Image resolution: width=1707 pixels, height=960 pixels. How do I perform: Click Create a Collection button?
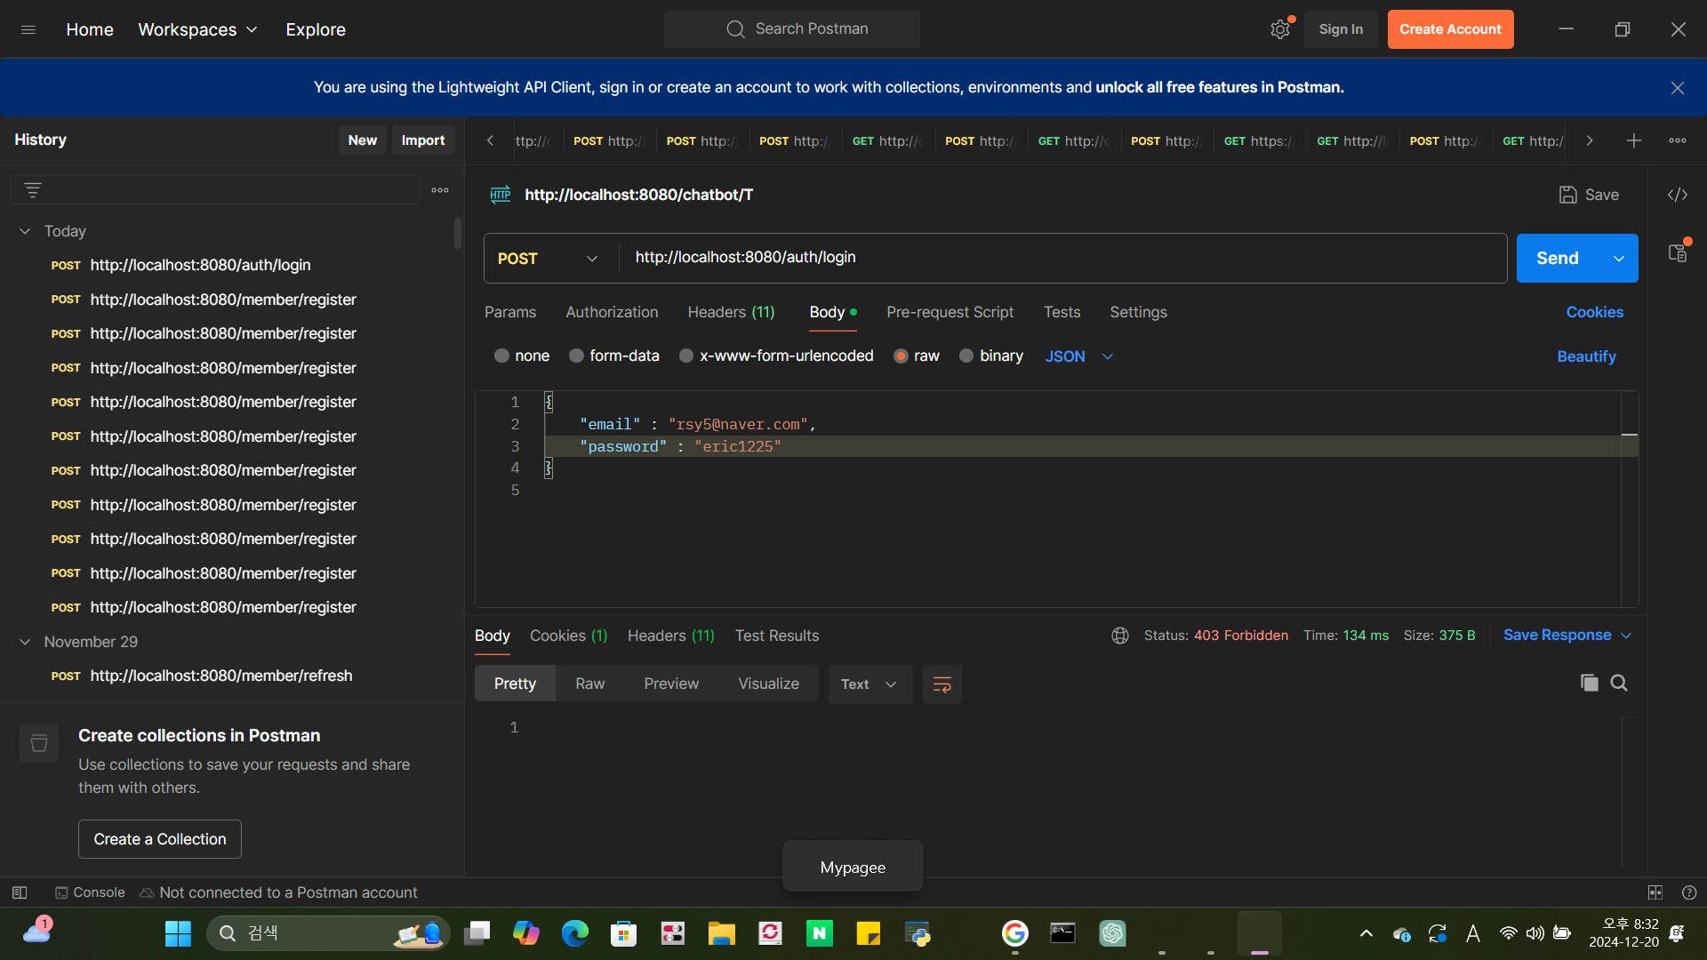pos(160,839)
